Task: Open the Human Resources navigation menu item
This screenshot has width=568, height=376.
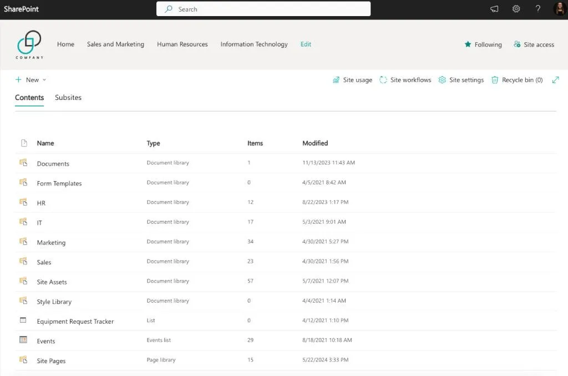Action: pyautogui.click(x=182, y=44)
